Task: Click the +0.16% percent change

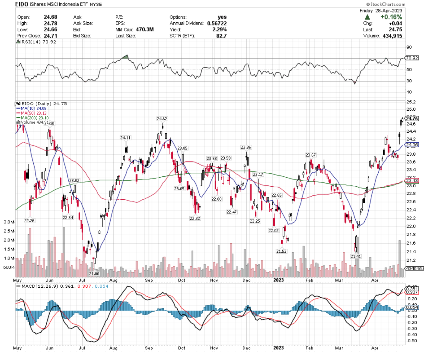Action: 391,17
